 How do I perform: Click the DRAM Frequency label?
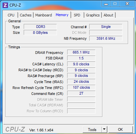[49, 53]
